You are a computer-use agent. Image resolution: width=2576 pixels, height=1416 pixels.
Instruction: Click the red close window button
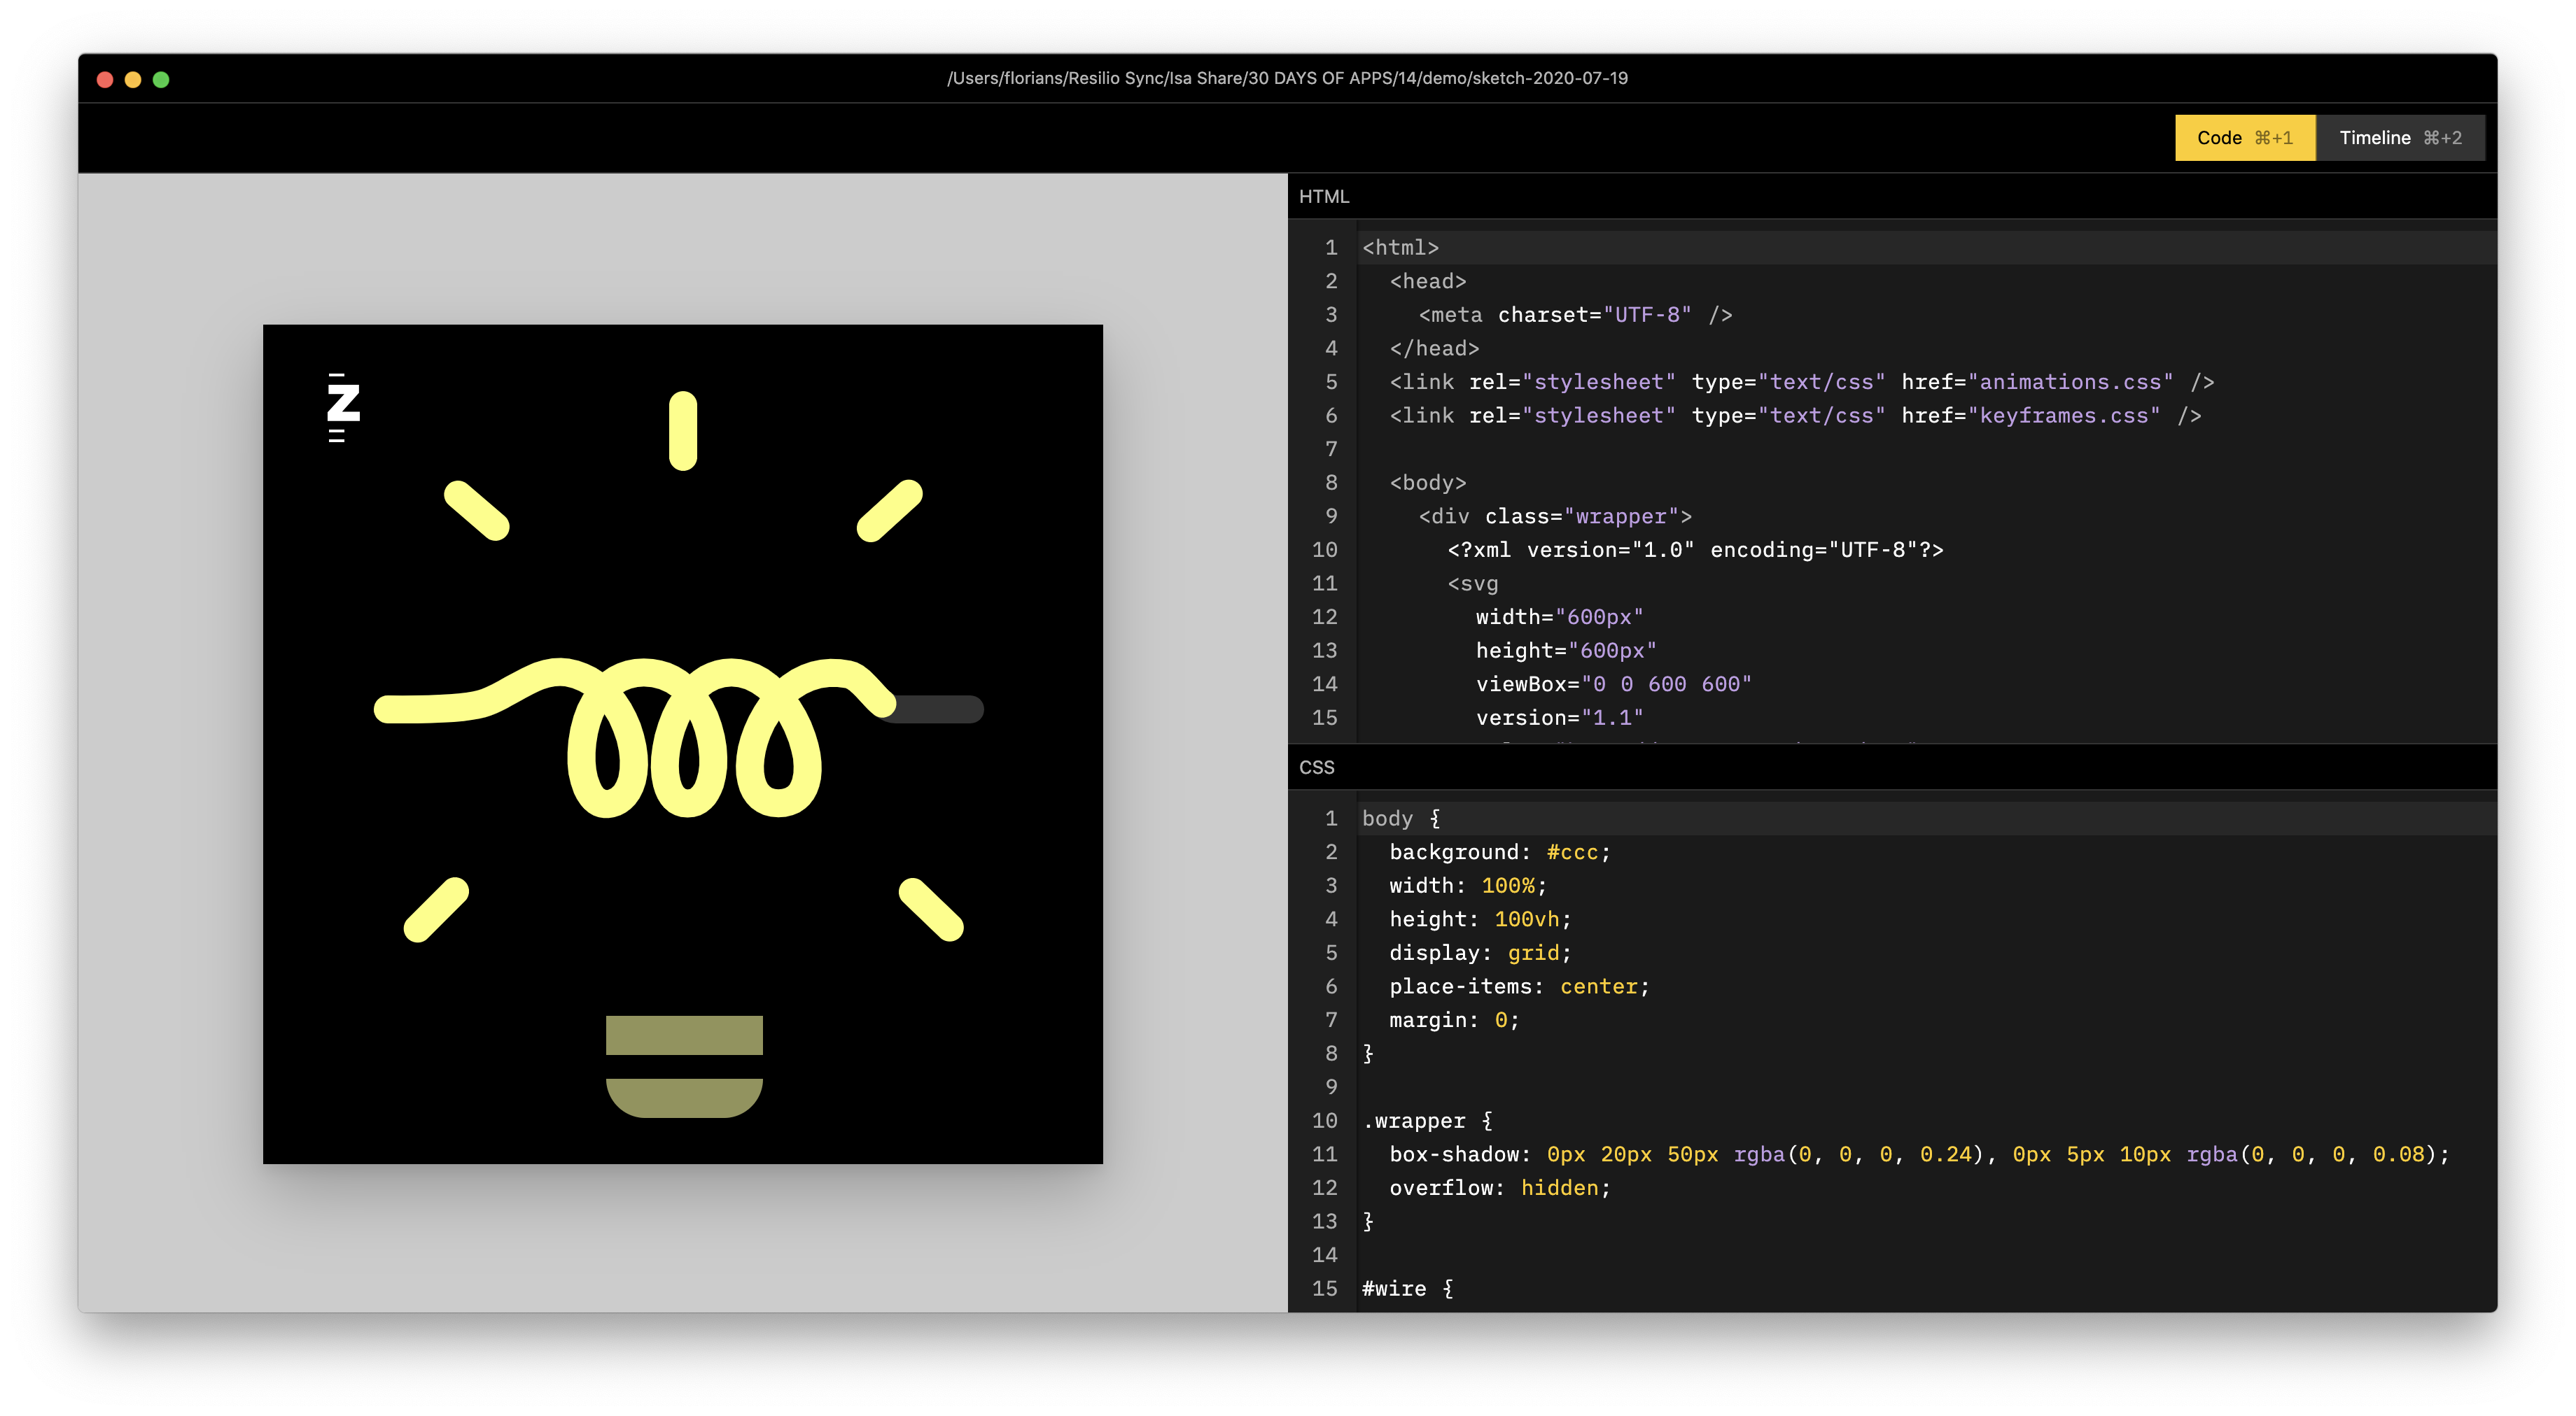click(x=105, y=79)
